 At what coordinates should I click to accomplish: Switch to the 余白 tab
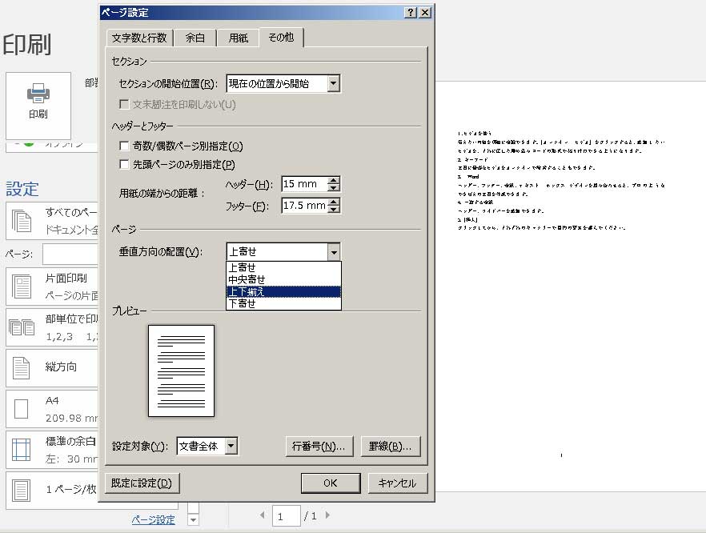pyautogui.click(x=195, y=38)
